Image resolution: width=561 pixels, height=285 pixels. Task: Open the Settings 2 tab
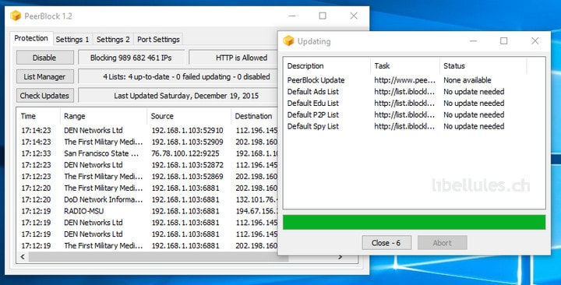click(x=113, y=40)
